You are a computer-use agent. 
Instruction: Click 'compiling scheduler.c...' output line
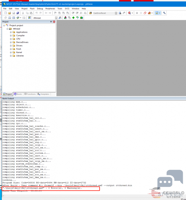tap(19, 107)
